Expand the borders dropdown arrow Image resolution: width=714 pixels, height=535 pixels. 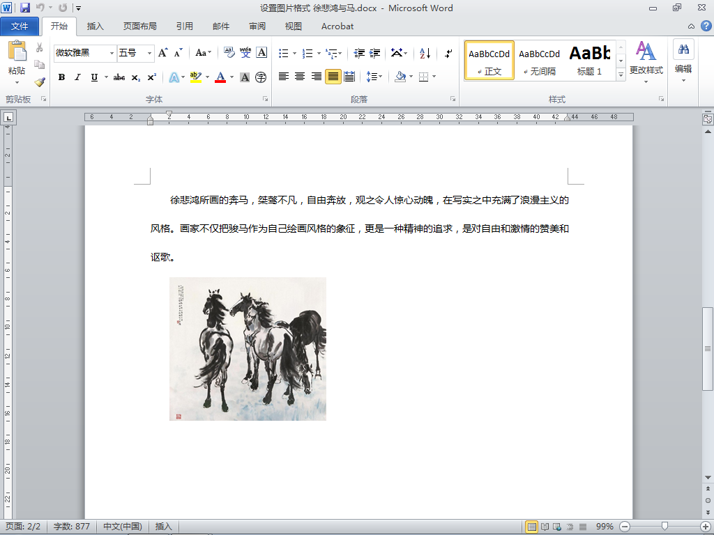coord(434,77)
